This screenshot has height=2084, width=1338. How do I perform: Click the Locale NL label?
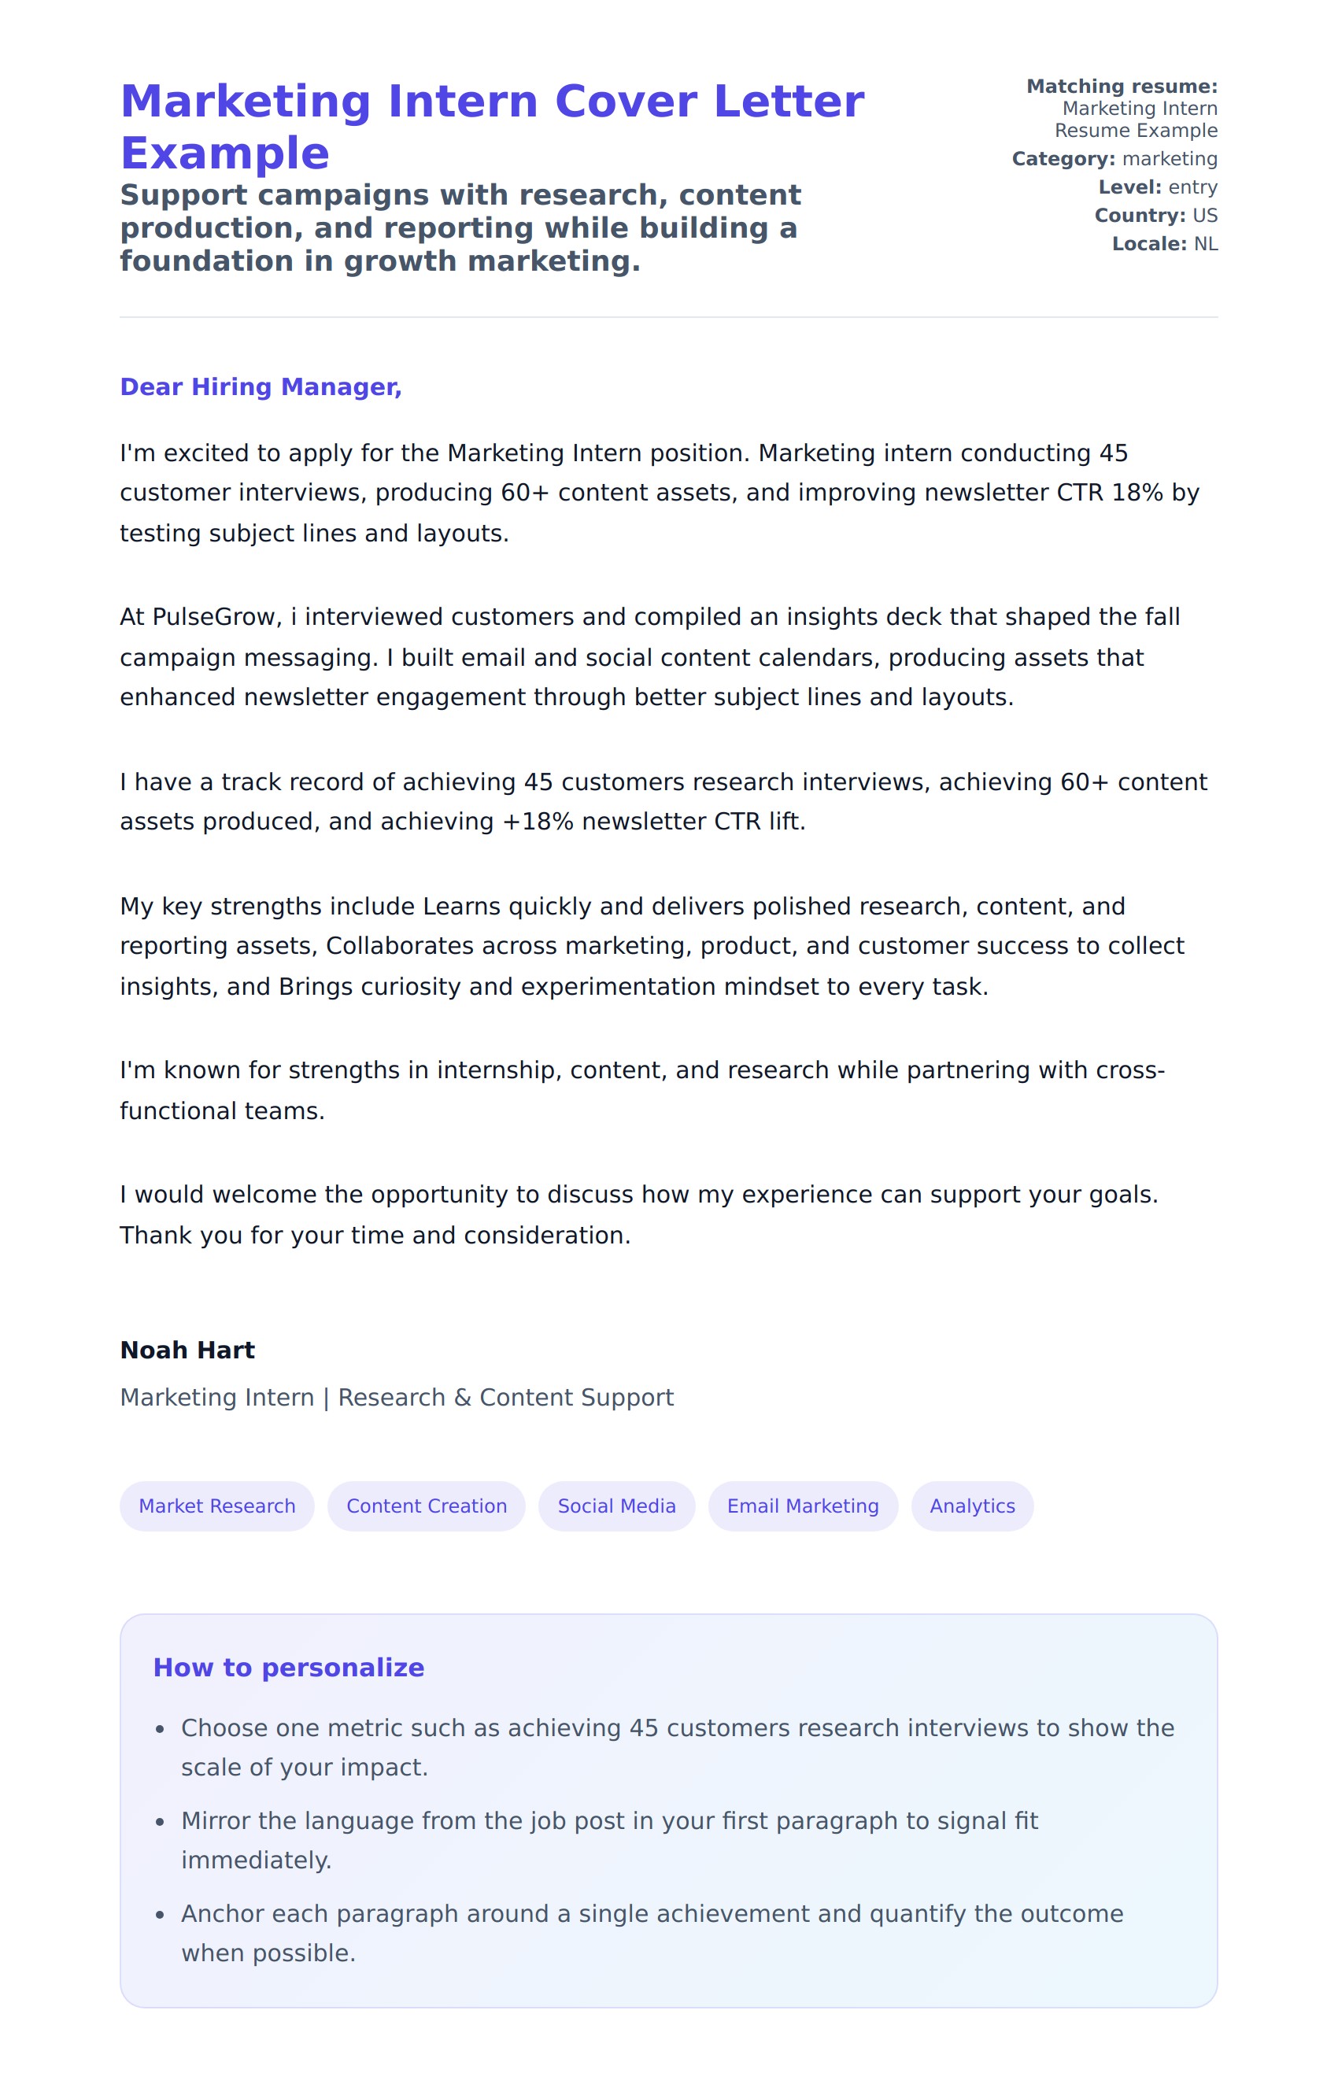click(1163, 244)
